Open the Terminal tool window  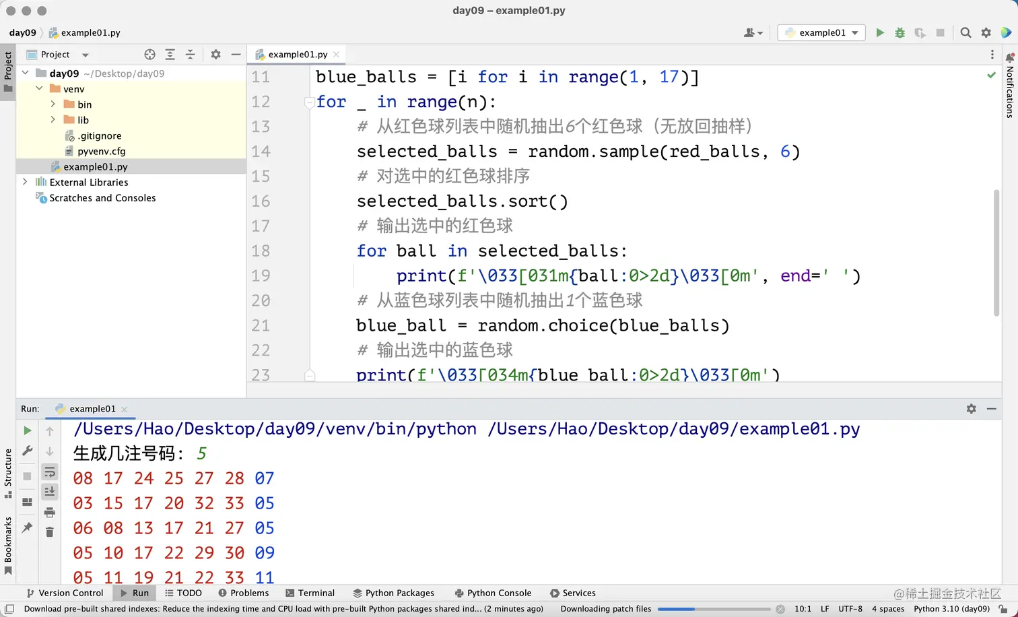pyautogui.click(x=310, y=593)
